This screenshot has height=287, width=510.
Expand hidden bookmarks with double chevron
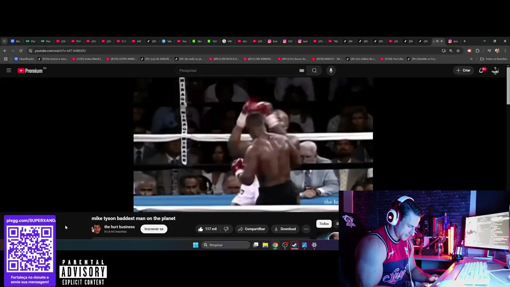point(471,59)
